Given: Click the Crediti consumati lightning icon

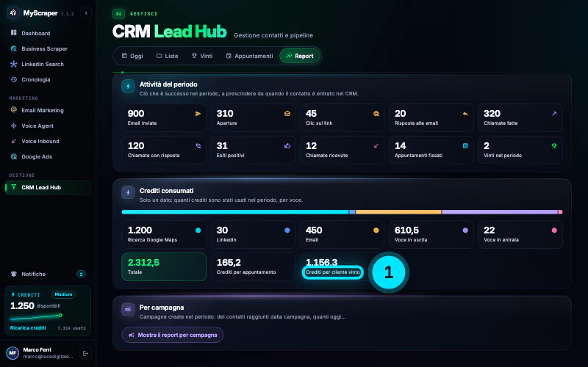Looking at the screenshot, I should coord(128,192).
